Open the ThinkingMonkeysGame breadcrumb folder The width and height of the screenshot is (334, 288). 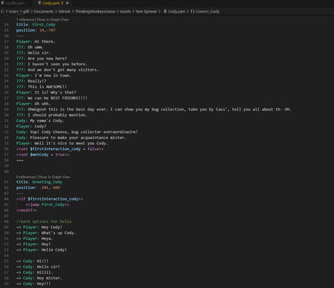pos(95,11)
